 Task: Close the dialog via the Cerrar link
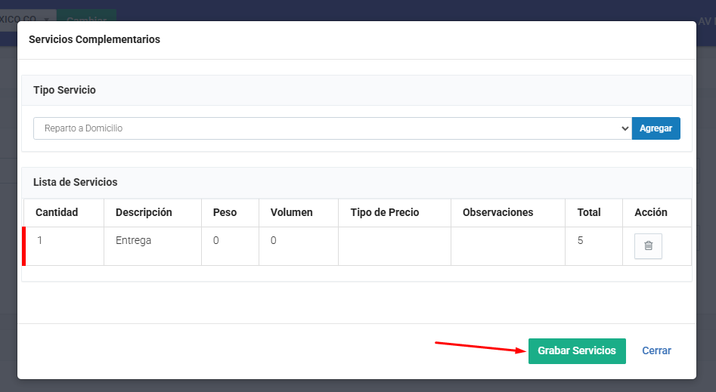656,351
